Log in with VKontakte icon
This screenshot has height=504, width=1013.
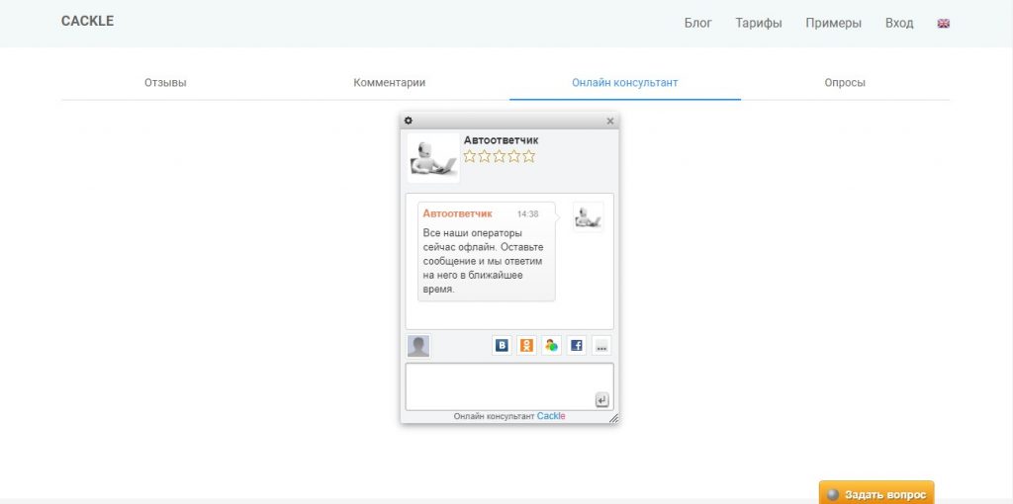point(502,346)
